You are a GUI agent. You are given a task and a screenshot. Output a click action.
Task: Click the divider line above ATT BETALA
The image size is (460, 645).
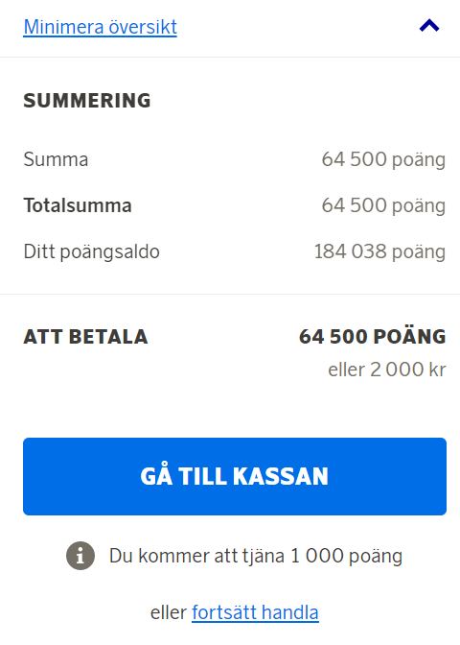point(230,294)
